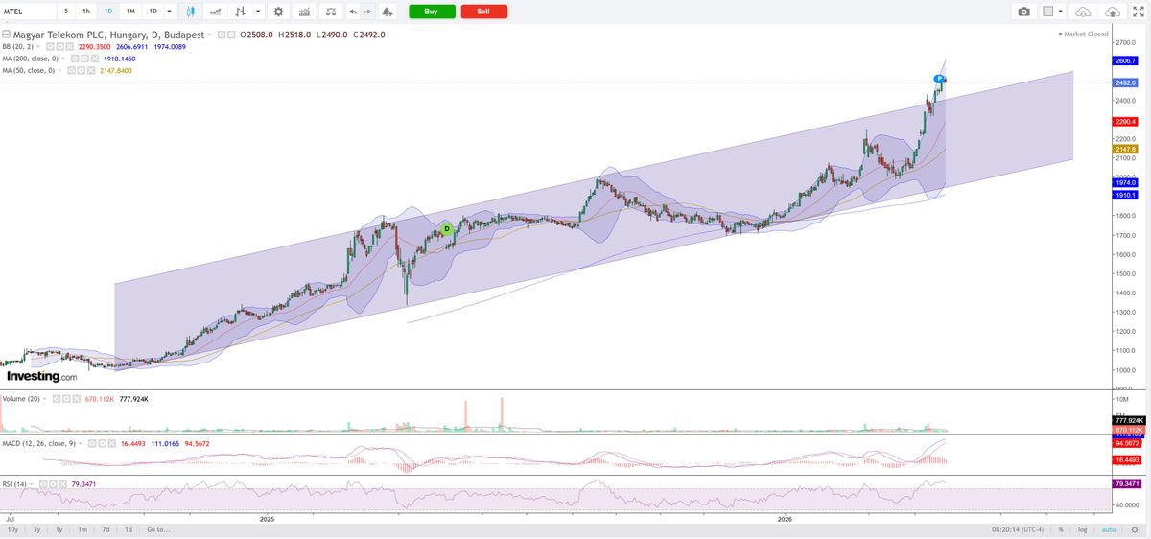Switch to the 1h timeframe
This screenshot has width=1151, height=539.
86,12
